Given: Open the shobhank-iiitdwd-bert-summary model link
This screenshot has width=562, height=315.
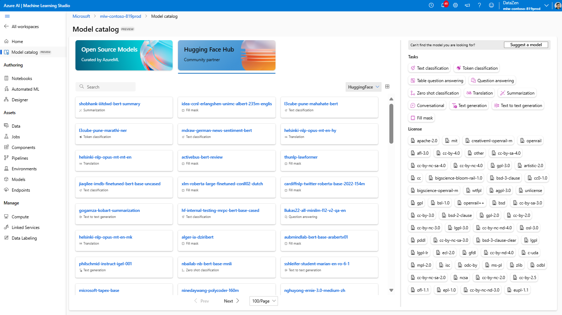Looking at the screenshot, I should [x=110, y=104].
